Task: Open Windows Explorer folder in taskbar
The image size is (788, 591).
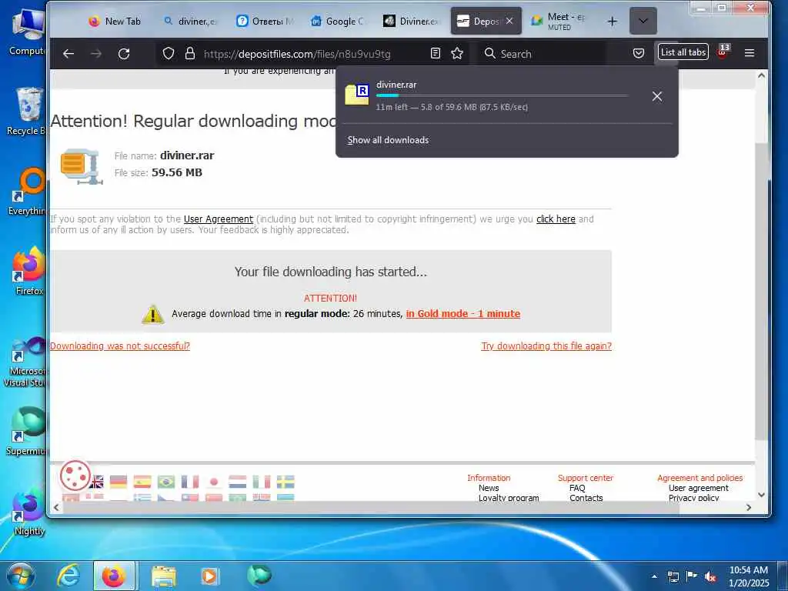Action: click(x=164, y=576)
